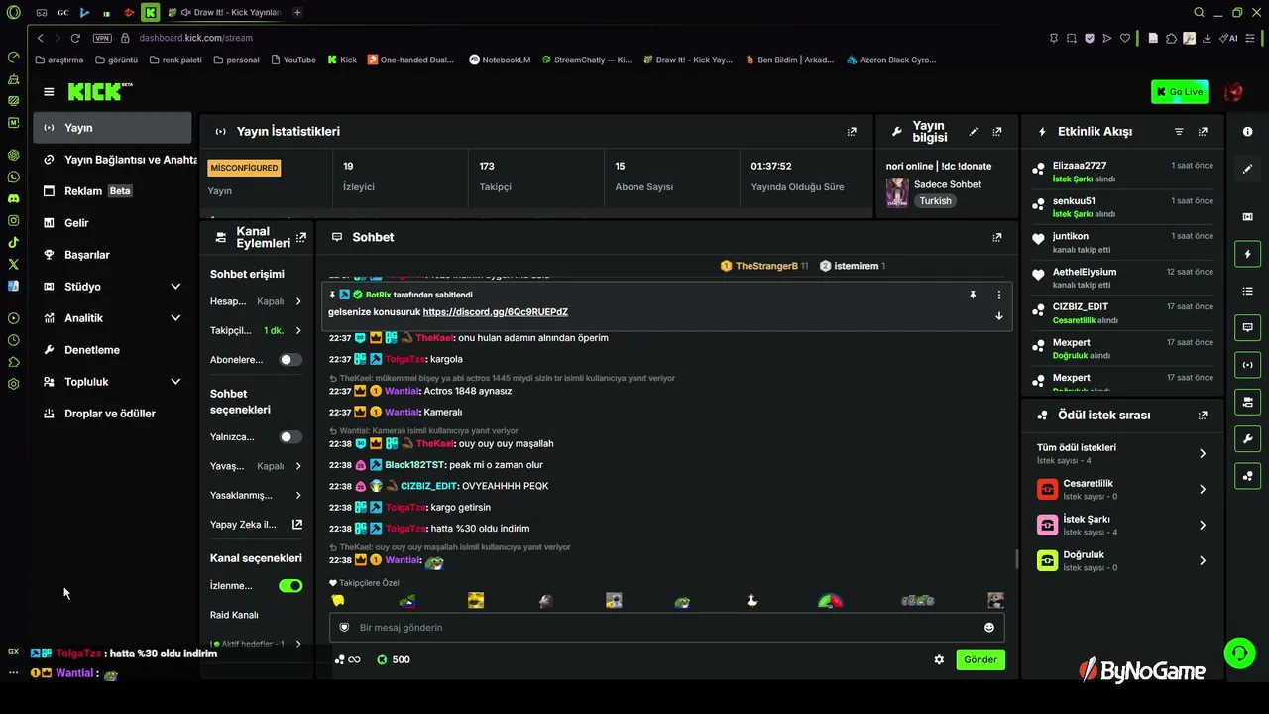This screenshot has width=1269, height=714.
Task: Edit the Yayın bilgisi stream info
Action: 974,131
